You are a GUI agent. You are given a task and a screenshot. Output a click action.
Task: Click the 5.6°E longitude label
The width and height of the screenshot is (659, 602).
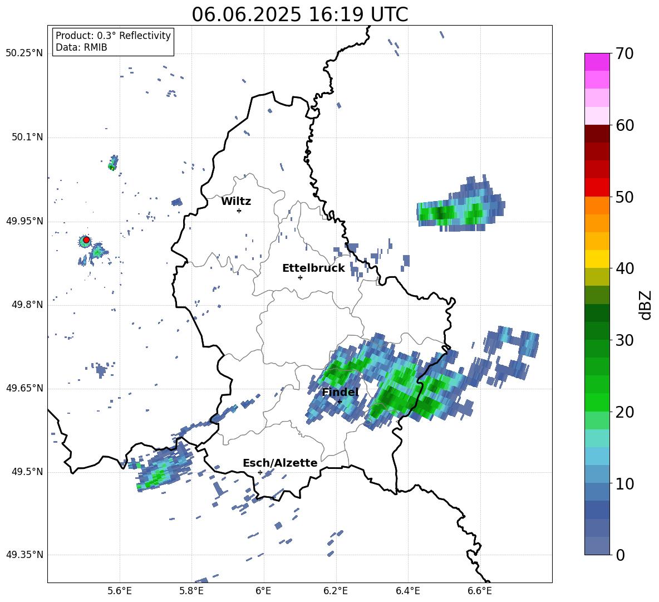(120, 591)
